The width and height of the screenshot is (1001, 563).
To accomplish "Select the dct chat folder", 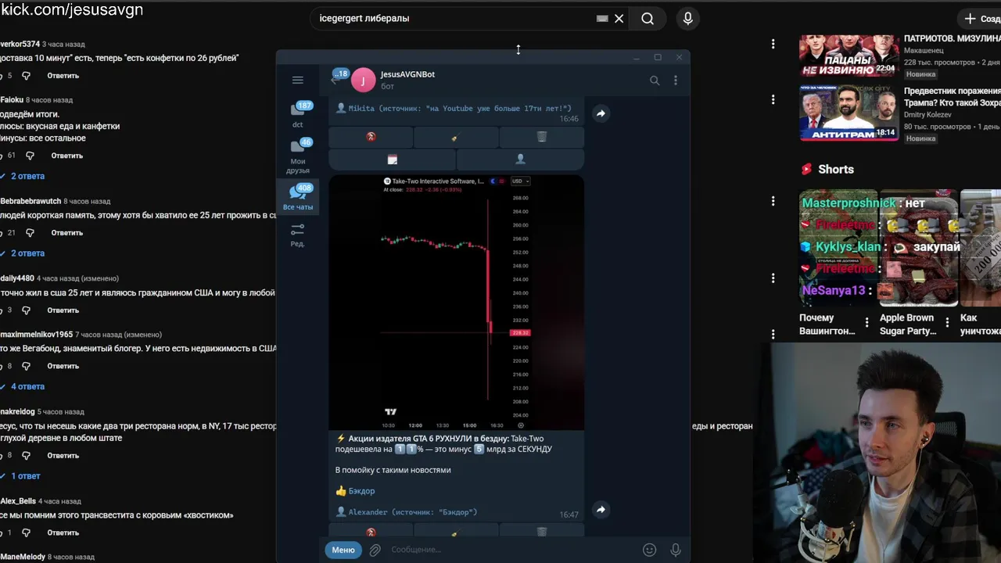I will [298, 114].
